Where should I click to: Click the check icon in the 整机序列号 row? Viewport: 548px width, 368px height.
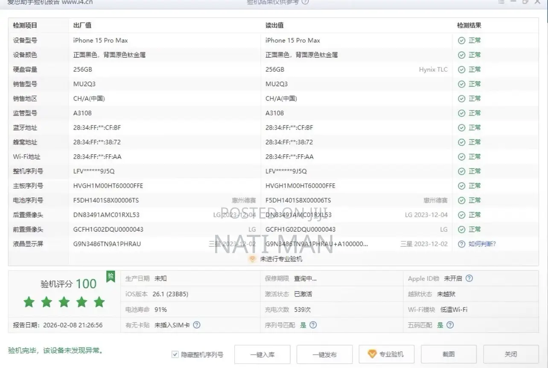point(461,171)
